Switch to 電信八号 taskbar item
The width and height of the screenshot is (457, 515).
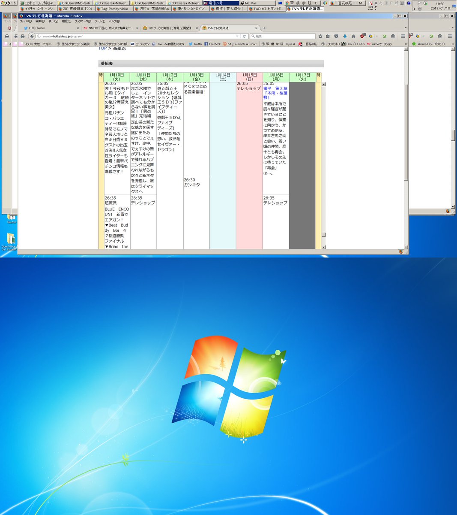(220, 3)
